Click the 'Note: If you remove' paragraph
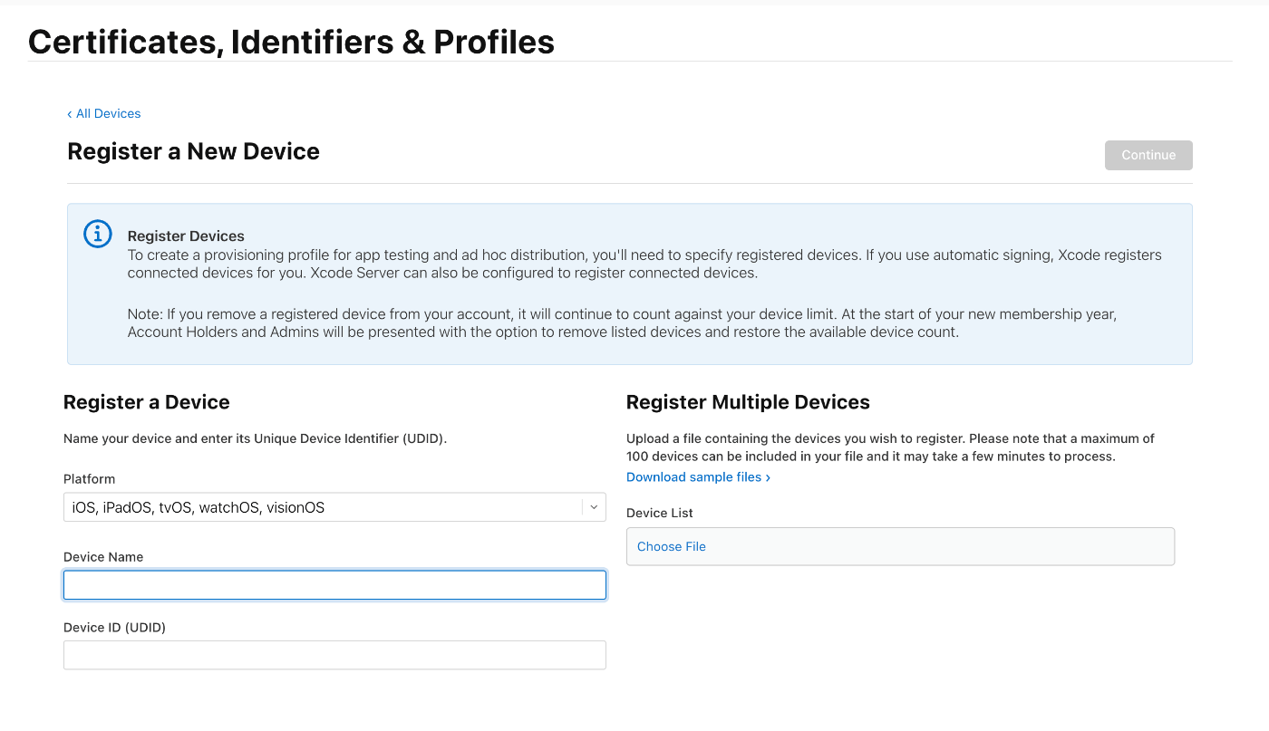Image resolution: width=1269 pixels, height=731 pixels. [622, 323]
